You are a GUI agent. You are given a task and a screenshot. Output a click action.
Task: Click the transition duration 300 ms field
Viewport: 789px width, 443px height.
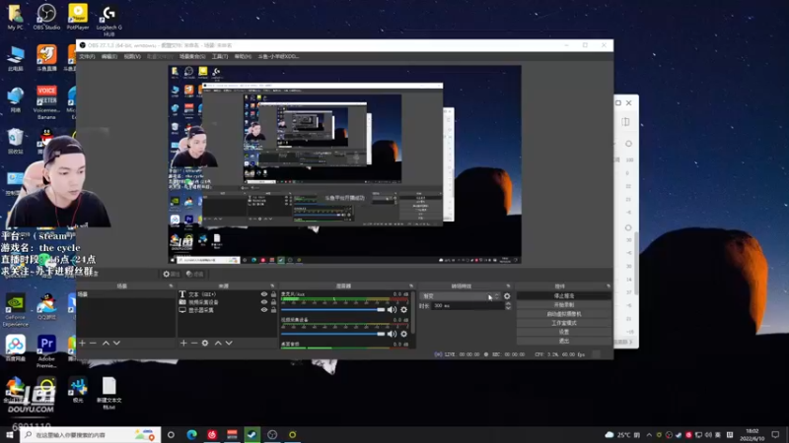pyautogui.click(x=467, y=306)
